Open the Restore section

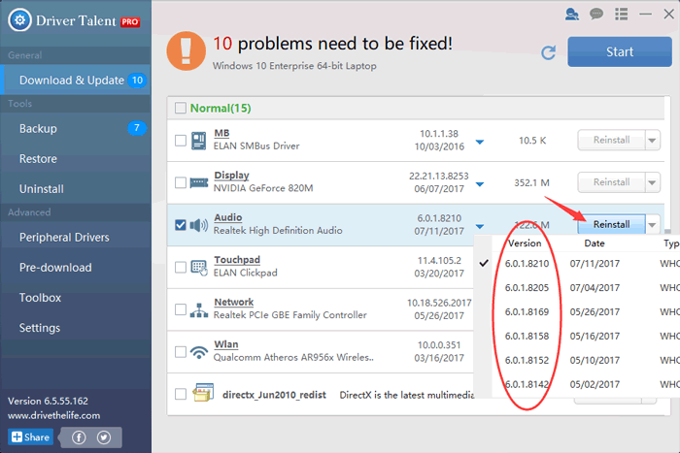tap(76, 159)
